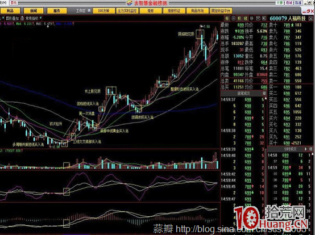315x235 pixels.
Task: Open the 港股 workspace tab
Action: [x=151, y=11]
